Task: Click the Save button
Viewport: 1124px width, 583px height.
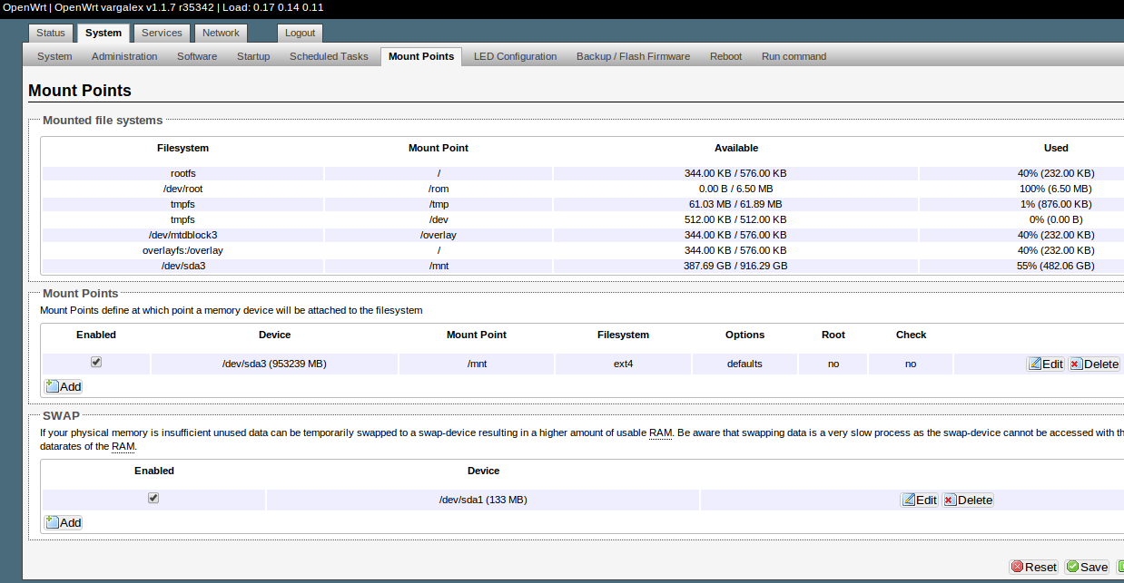Action: (1087, 567)
